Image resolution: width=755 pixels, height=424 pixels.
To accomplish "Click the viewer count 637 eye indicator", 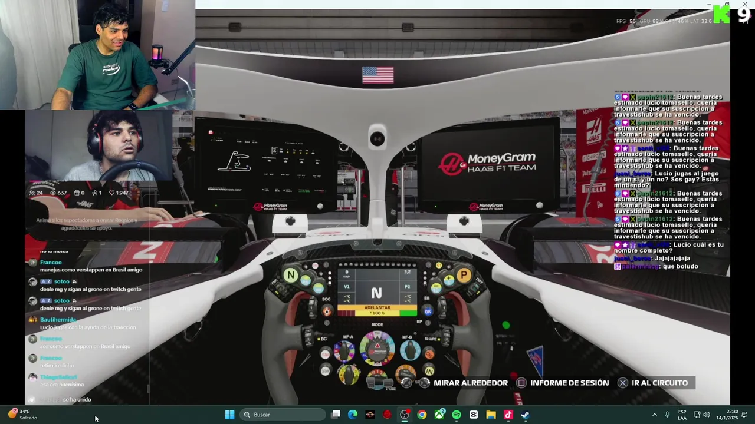I will 58,193.
